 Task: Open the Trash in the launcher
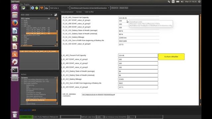(x=15, y=115)
